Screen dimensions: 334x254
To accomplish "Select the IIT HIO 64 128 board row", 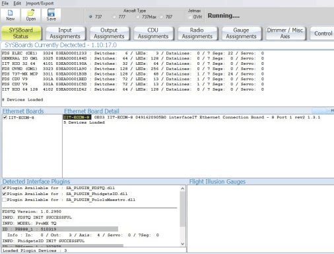I will pos(133,89).
